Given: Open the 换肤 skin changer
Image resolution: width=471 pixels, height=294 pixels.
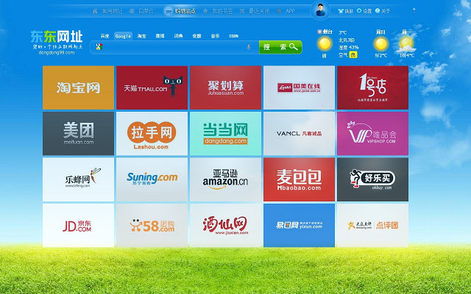Looking at the screenshot, I should (x=346, y=11).
